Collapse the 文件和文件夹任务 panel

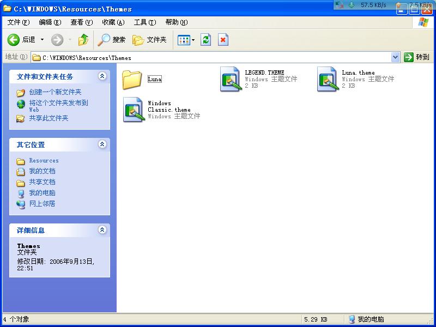click(x=102, y=76)
